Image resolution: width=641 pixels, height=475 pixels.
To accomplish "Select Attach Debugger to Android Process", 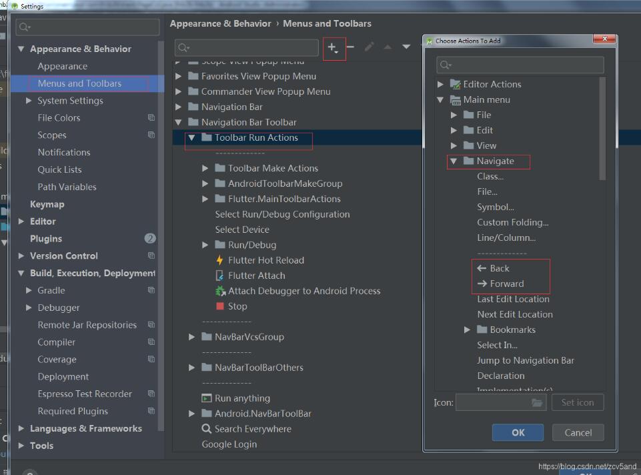I will click(303, 291).
